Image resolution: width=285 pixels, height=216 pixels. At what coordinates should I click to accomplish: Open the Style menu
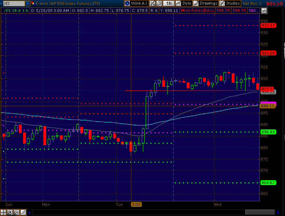pyautogui.click(x=183, y=3)
